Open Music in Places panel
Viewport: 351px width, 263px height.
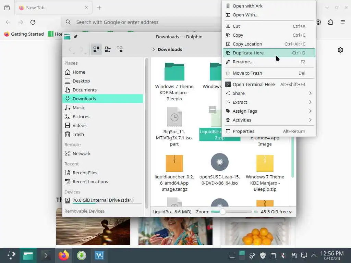coord(103,108)
